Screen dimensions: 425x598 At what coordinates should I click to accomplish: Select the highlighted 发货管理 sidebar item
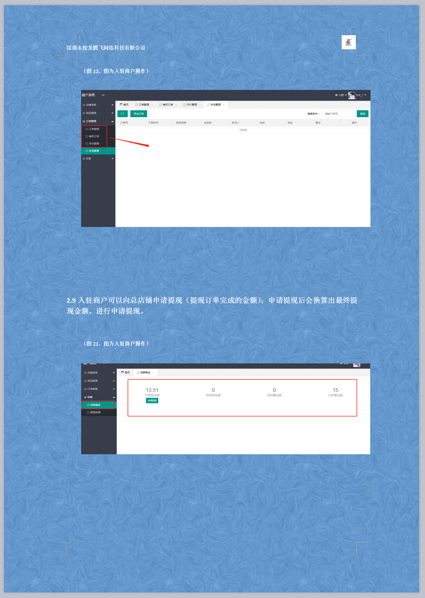click(x=94, y=151)
